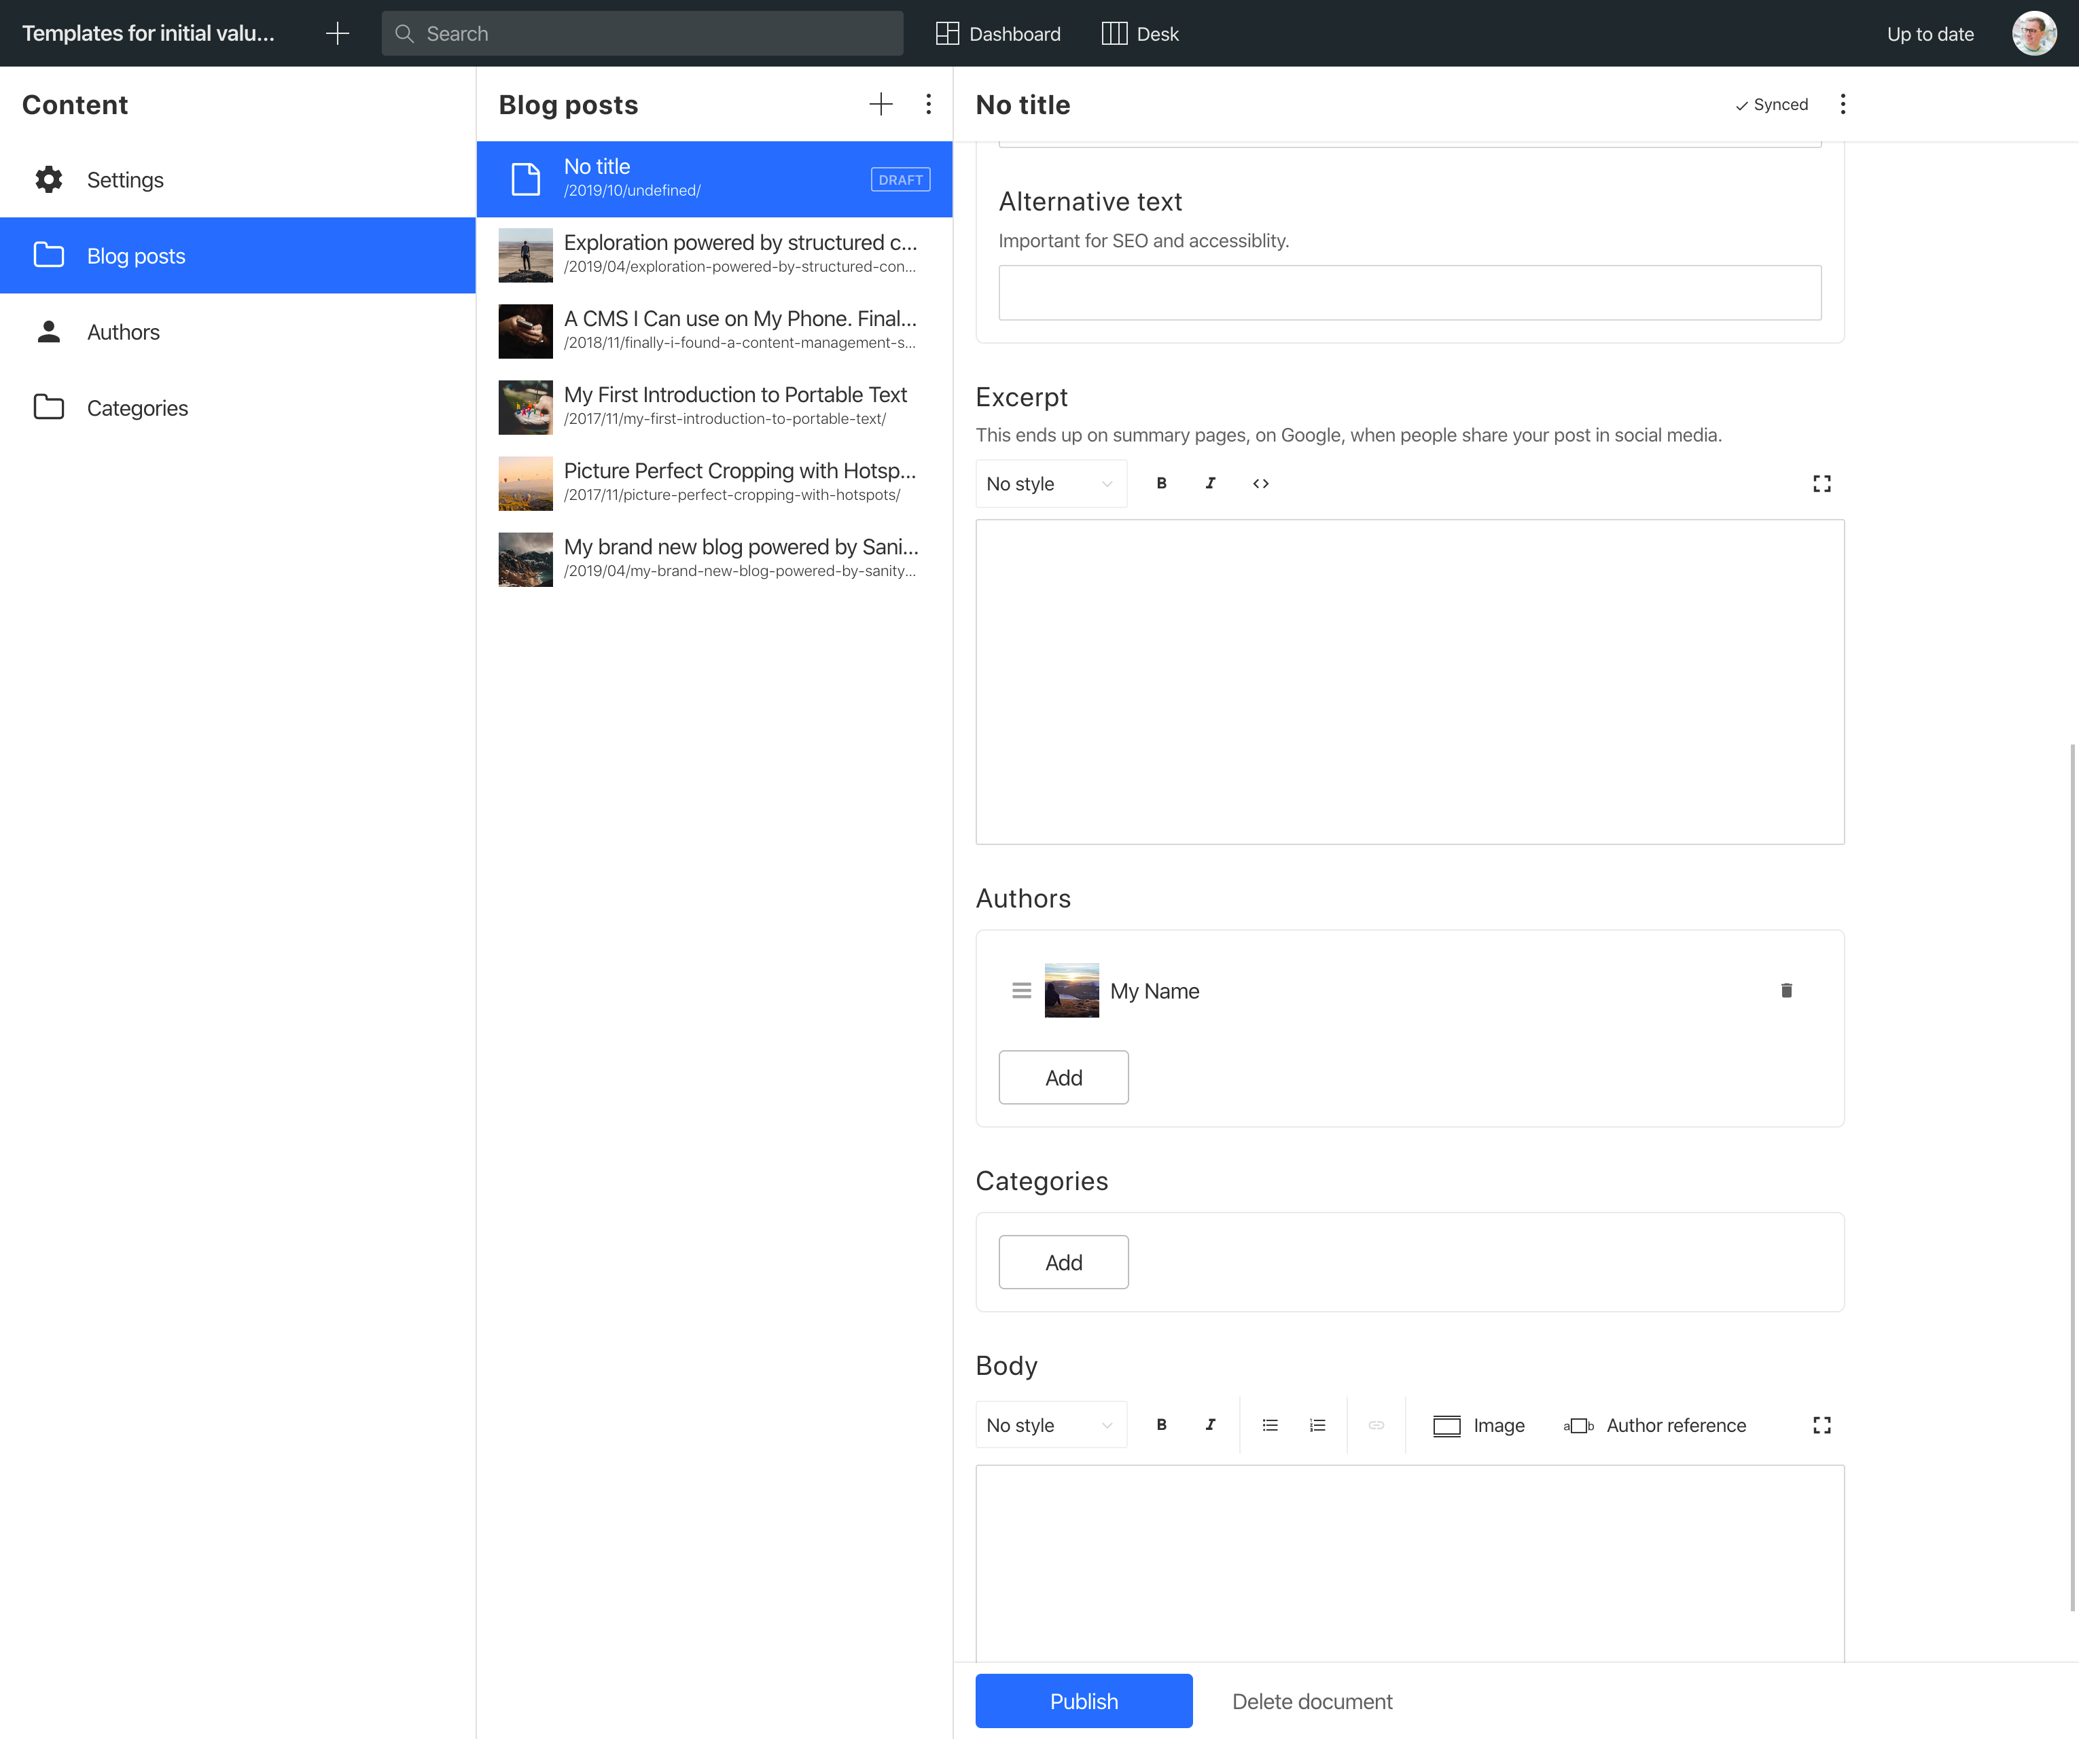The height and width of the screenshot is (1739, 2079).
Task: Toggle bold in Body toolbar
Action: pyautogui.click(x=1161, y=1425)
